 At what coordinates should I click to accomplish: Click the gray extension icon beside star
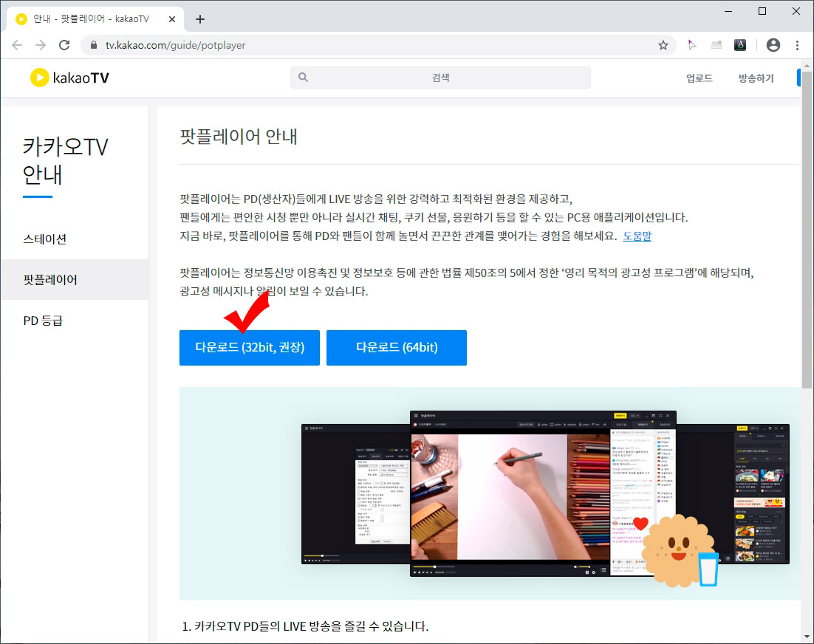coord(716,45)
